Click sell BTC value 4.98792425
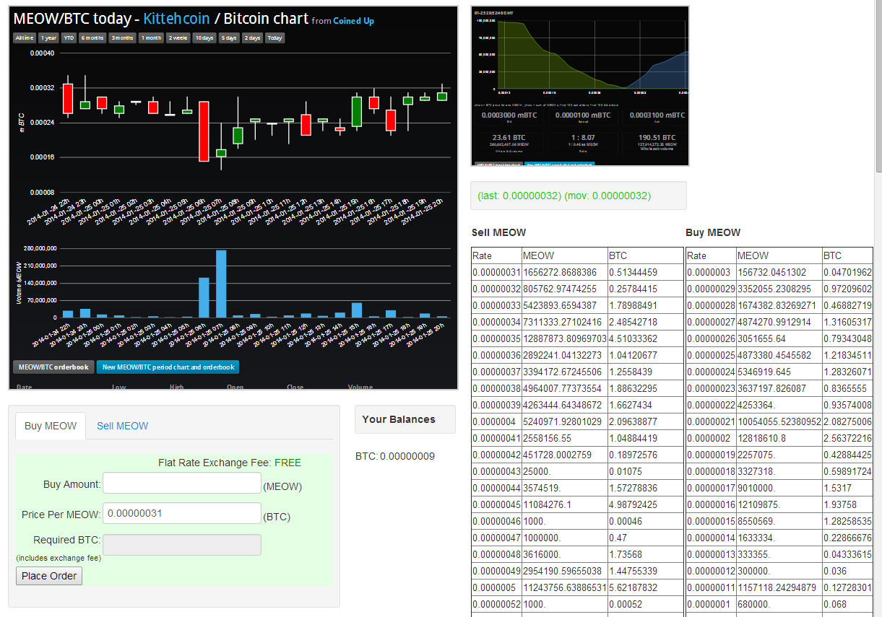The image size is (882, 617). pos(633,504)
